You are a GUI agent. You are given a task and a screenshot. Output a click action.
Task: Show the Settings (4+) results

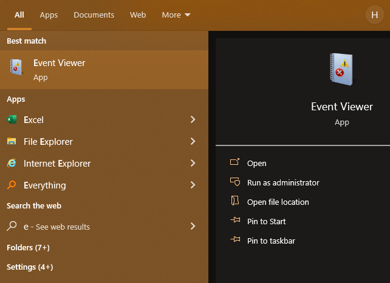30,267
